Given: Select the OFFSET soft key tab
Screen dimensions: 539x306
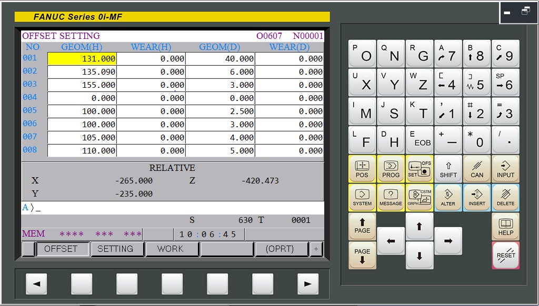Looking at the screenshot, I should tap(62, 249).
